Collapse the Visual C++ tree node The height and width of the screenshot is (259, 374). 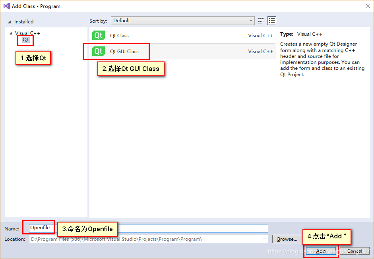click(11, 33)
